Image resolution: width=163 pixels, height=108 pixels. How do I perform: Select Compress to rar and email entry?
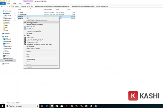pos(41,44)
